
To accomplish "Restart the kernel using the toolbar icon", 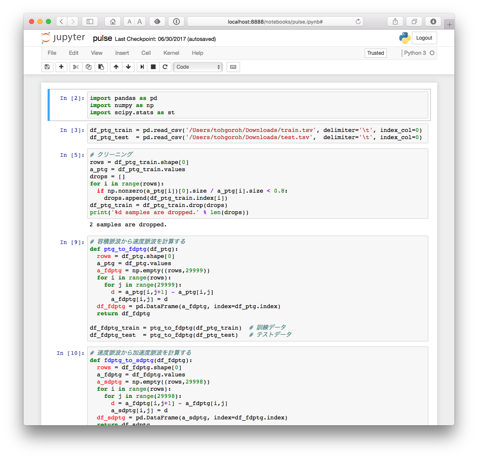I will 165,67.
